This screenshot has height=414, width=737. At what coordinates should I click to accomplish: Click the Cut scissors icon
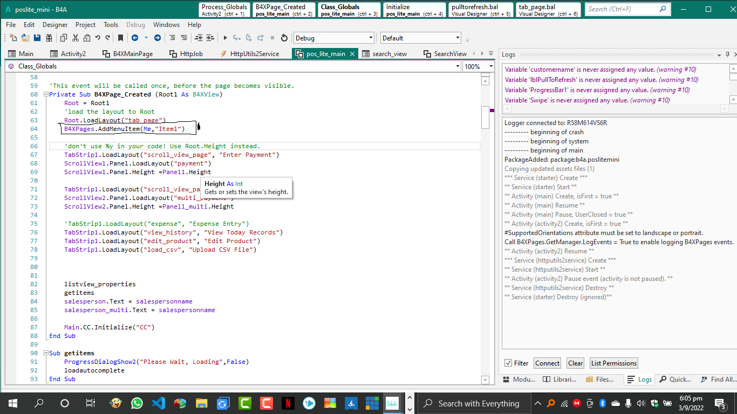click(75, 38)
